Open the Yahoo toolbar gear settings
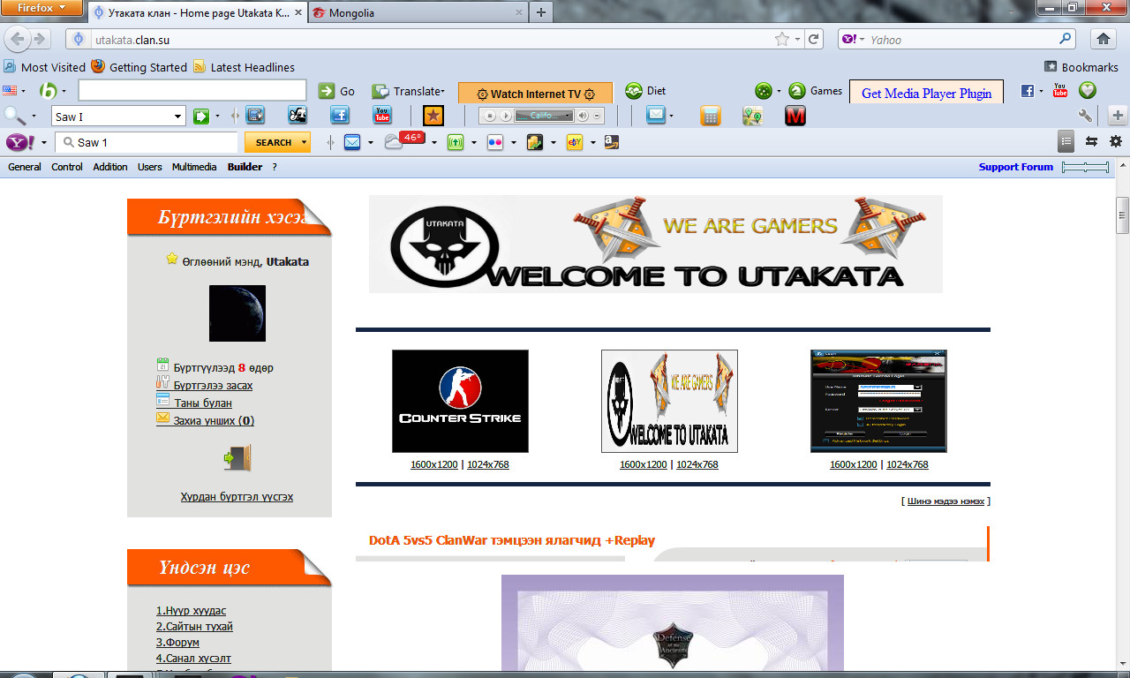 click(1116, 141)
